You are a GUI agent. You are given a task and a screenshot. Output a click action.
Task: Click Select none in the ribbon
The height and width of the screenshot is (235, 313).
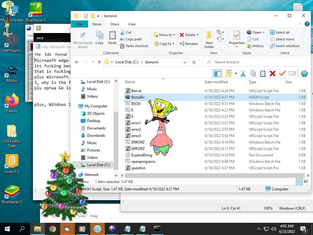point(282,39)
